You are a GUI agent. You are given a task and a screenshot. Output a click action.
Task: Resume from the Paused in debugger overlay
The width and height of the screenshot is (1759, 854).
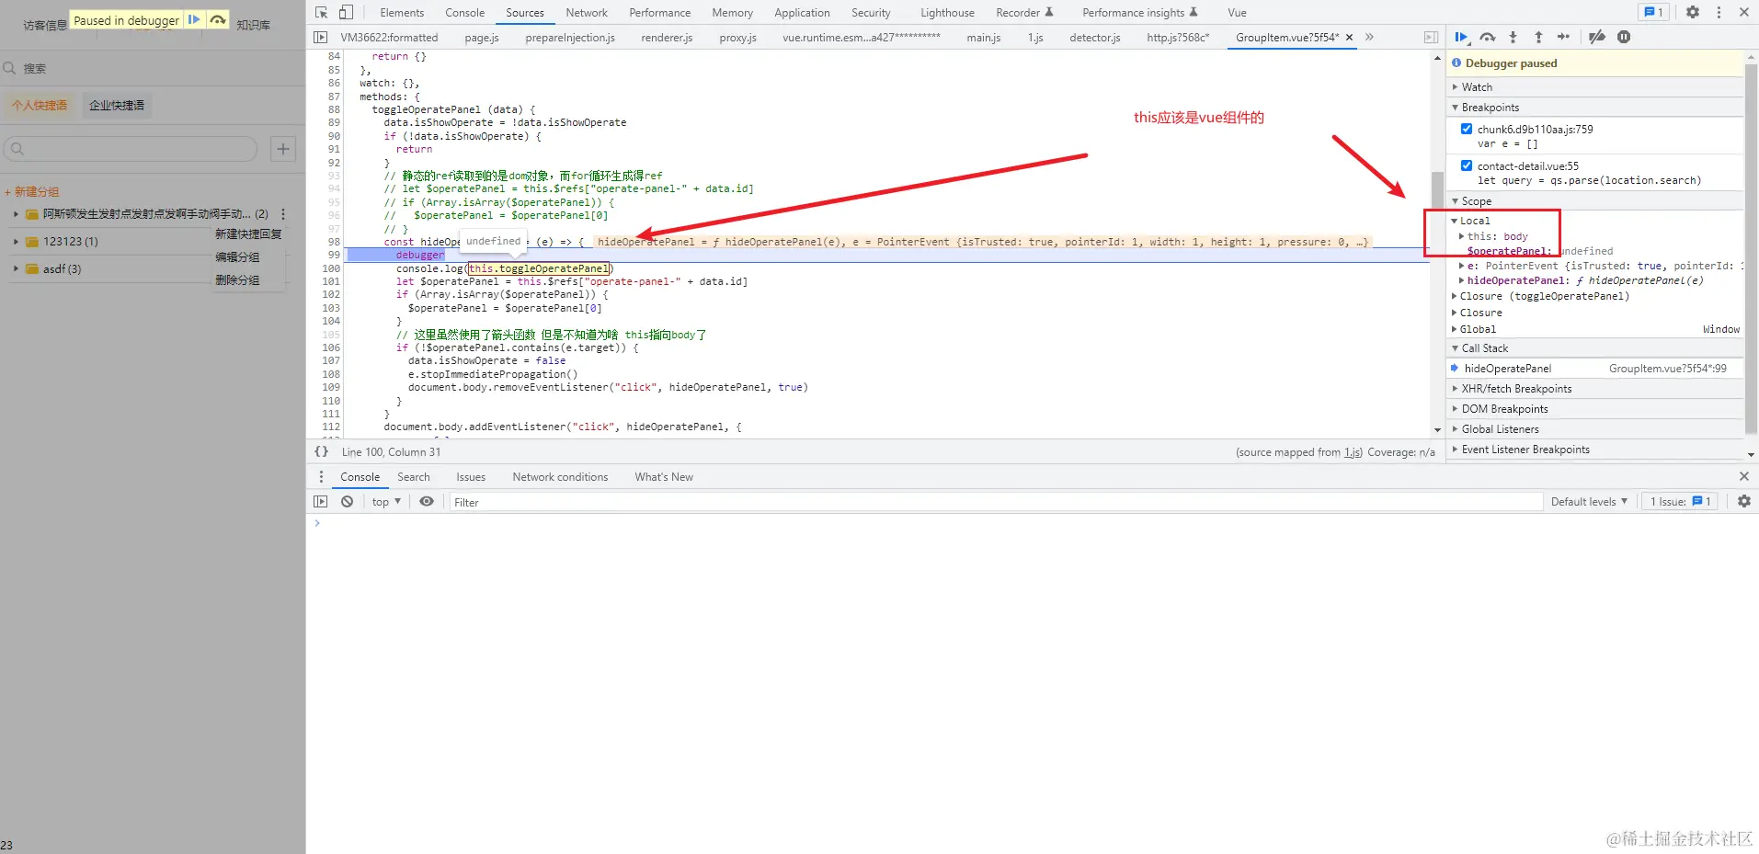coord(194,19)
